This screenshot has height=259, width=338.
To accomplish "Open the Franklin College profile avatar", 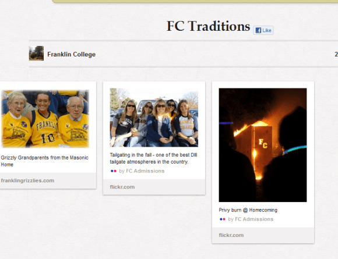I will [37, 53].
